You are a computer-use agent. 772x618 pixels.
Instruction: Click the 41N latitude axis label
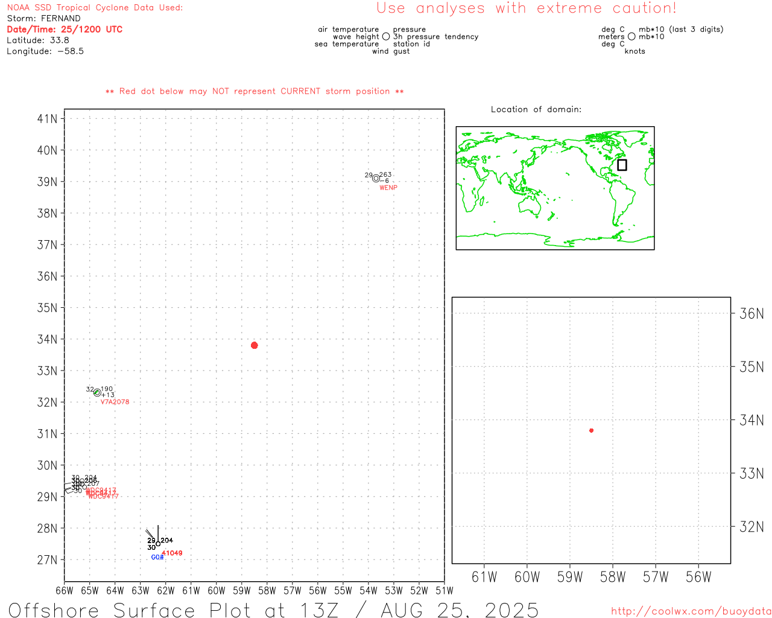[x=47, y=119]
